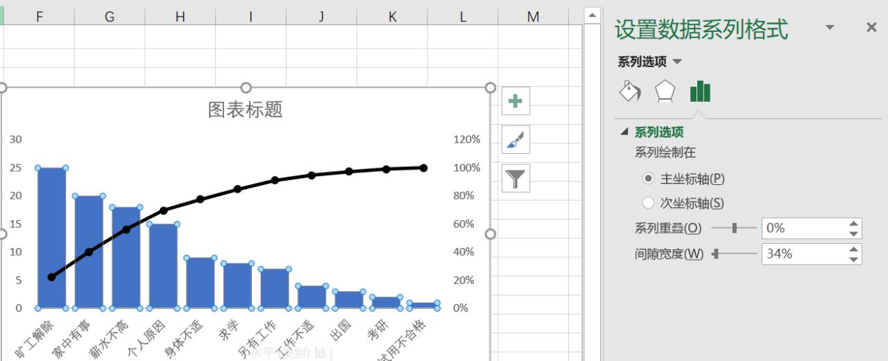Click the top center chart resize handle
This screenshot has width=888, height=361.
[x=246, y=87]
